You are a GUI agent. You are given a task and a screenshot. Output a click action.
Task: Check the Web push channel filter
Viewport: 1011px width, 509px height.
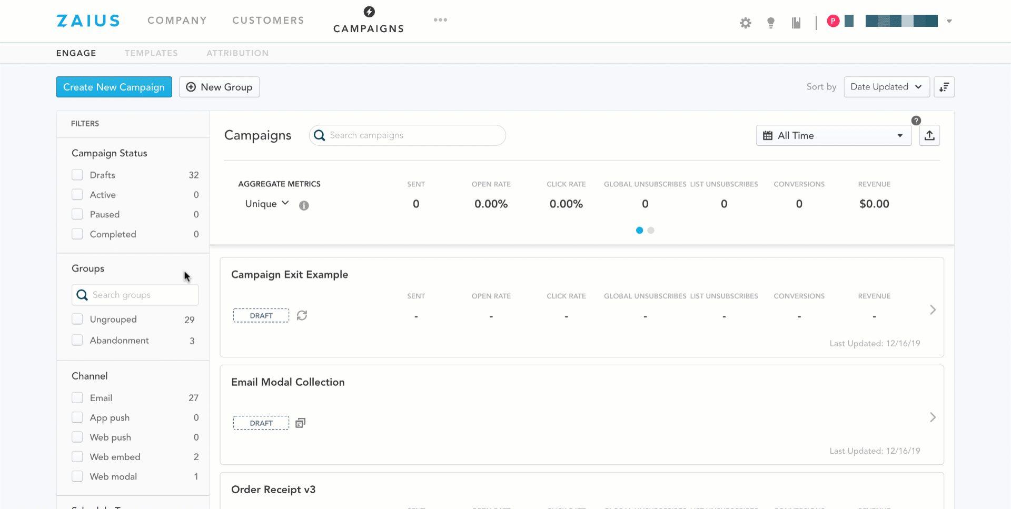pyautogui.click(x=77, y=437)
